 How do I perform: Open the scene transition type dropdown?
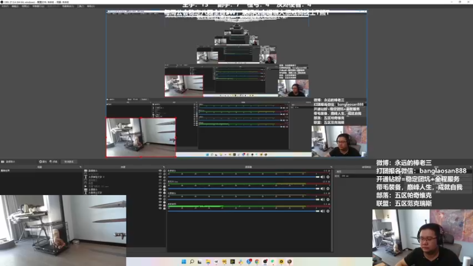click(353, 171)
